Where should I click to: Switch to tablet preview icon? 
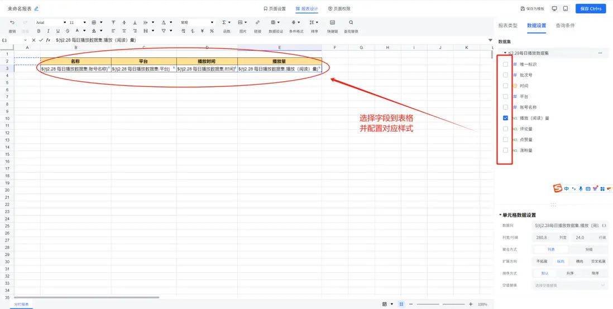pyautogui.click(x=566, y=8)
